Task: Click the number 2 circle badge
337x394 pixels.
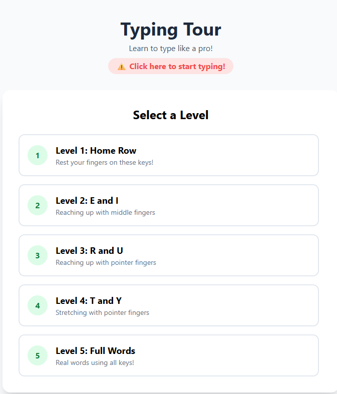Action: [38, 205]
